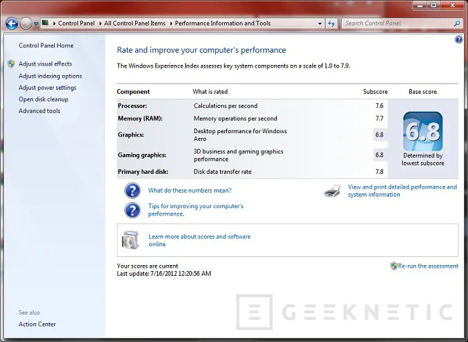Close the Control Panel window
Screen dimensions: 468x342
[453, 5]
